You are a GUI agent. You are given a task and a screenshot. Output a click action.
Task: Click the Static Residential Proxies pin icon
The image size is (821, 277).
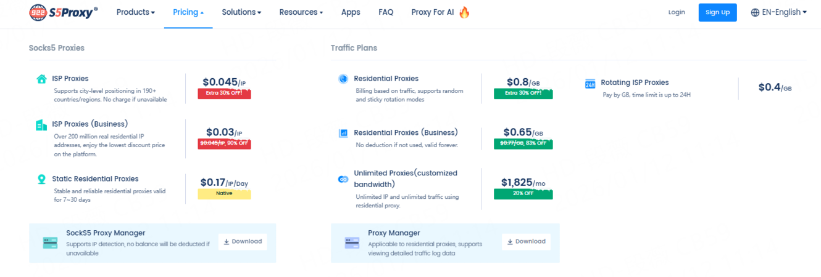pyautogui.click(x=41, y=179)
